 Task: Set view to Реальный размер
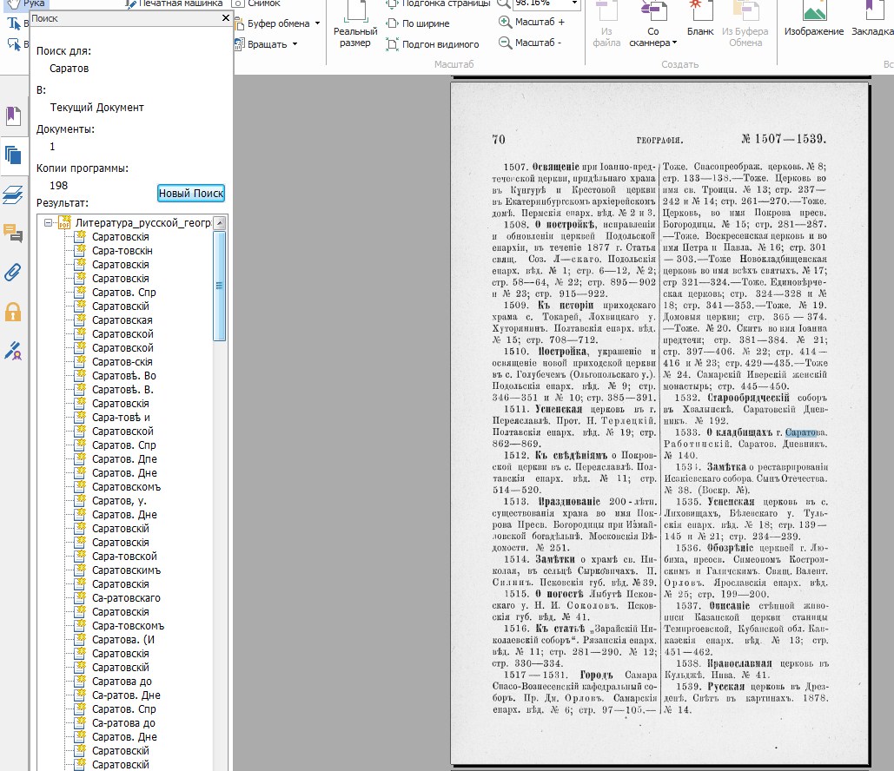click(355, 26)
